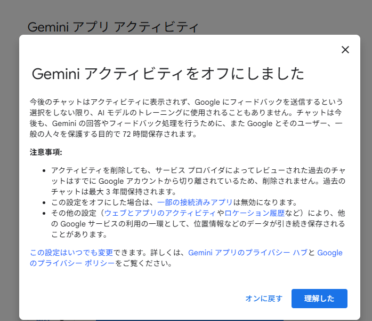Click オンに戻す to re-enable activity
This screenshot has width=372, height=321.
pyautogui.click(x=264, y=299)
